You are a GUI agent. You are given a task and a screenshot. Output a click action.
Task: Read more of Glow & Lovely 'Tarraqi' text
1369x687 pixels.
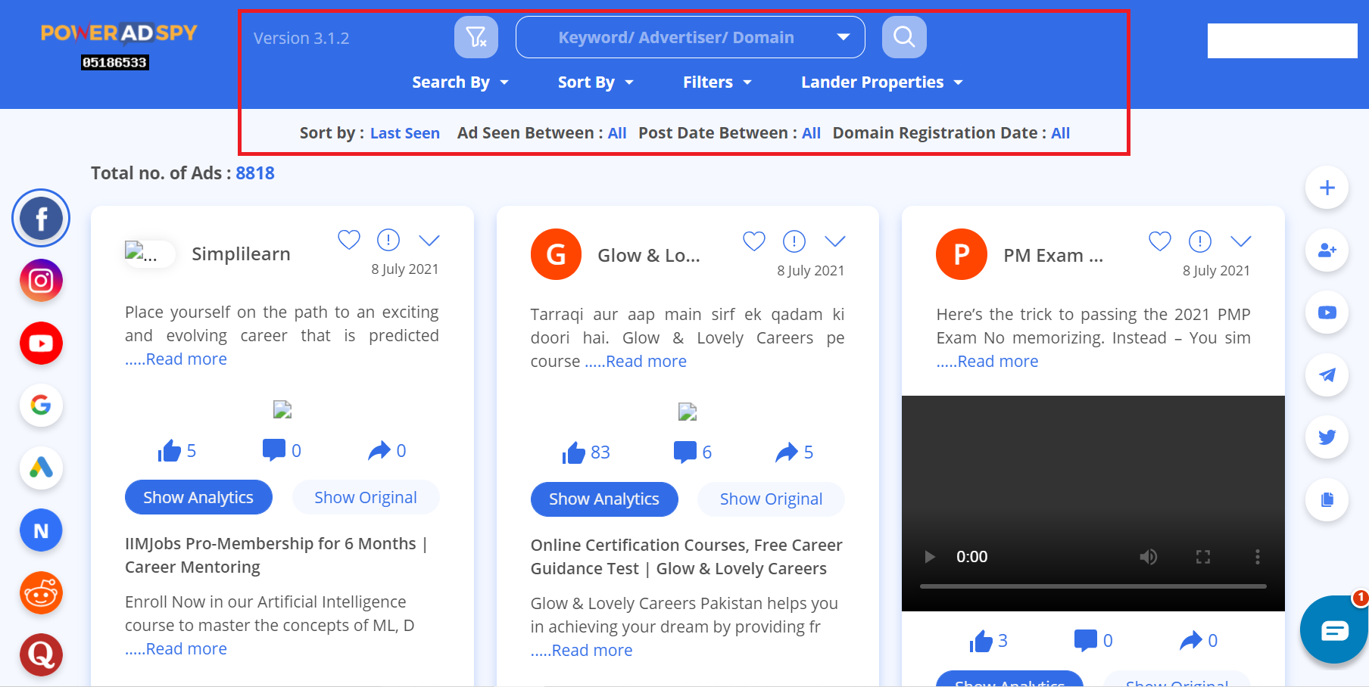click(636, 361)
